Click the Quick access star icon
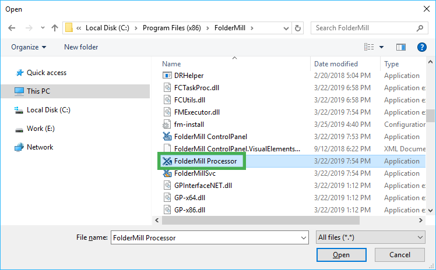436x270 pixels. [19, 73]
